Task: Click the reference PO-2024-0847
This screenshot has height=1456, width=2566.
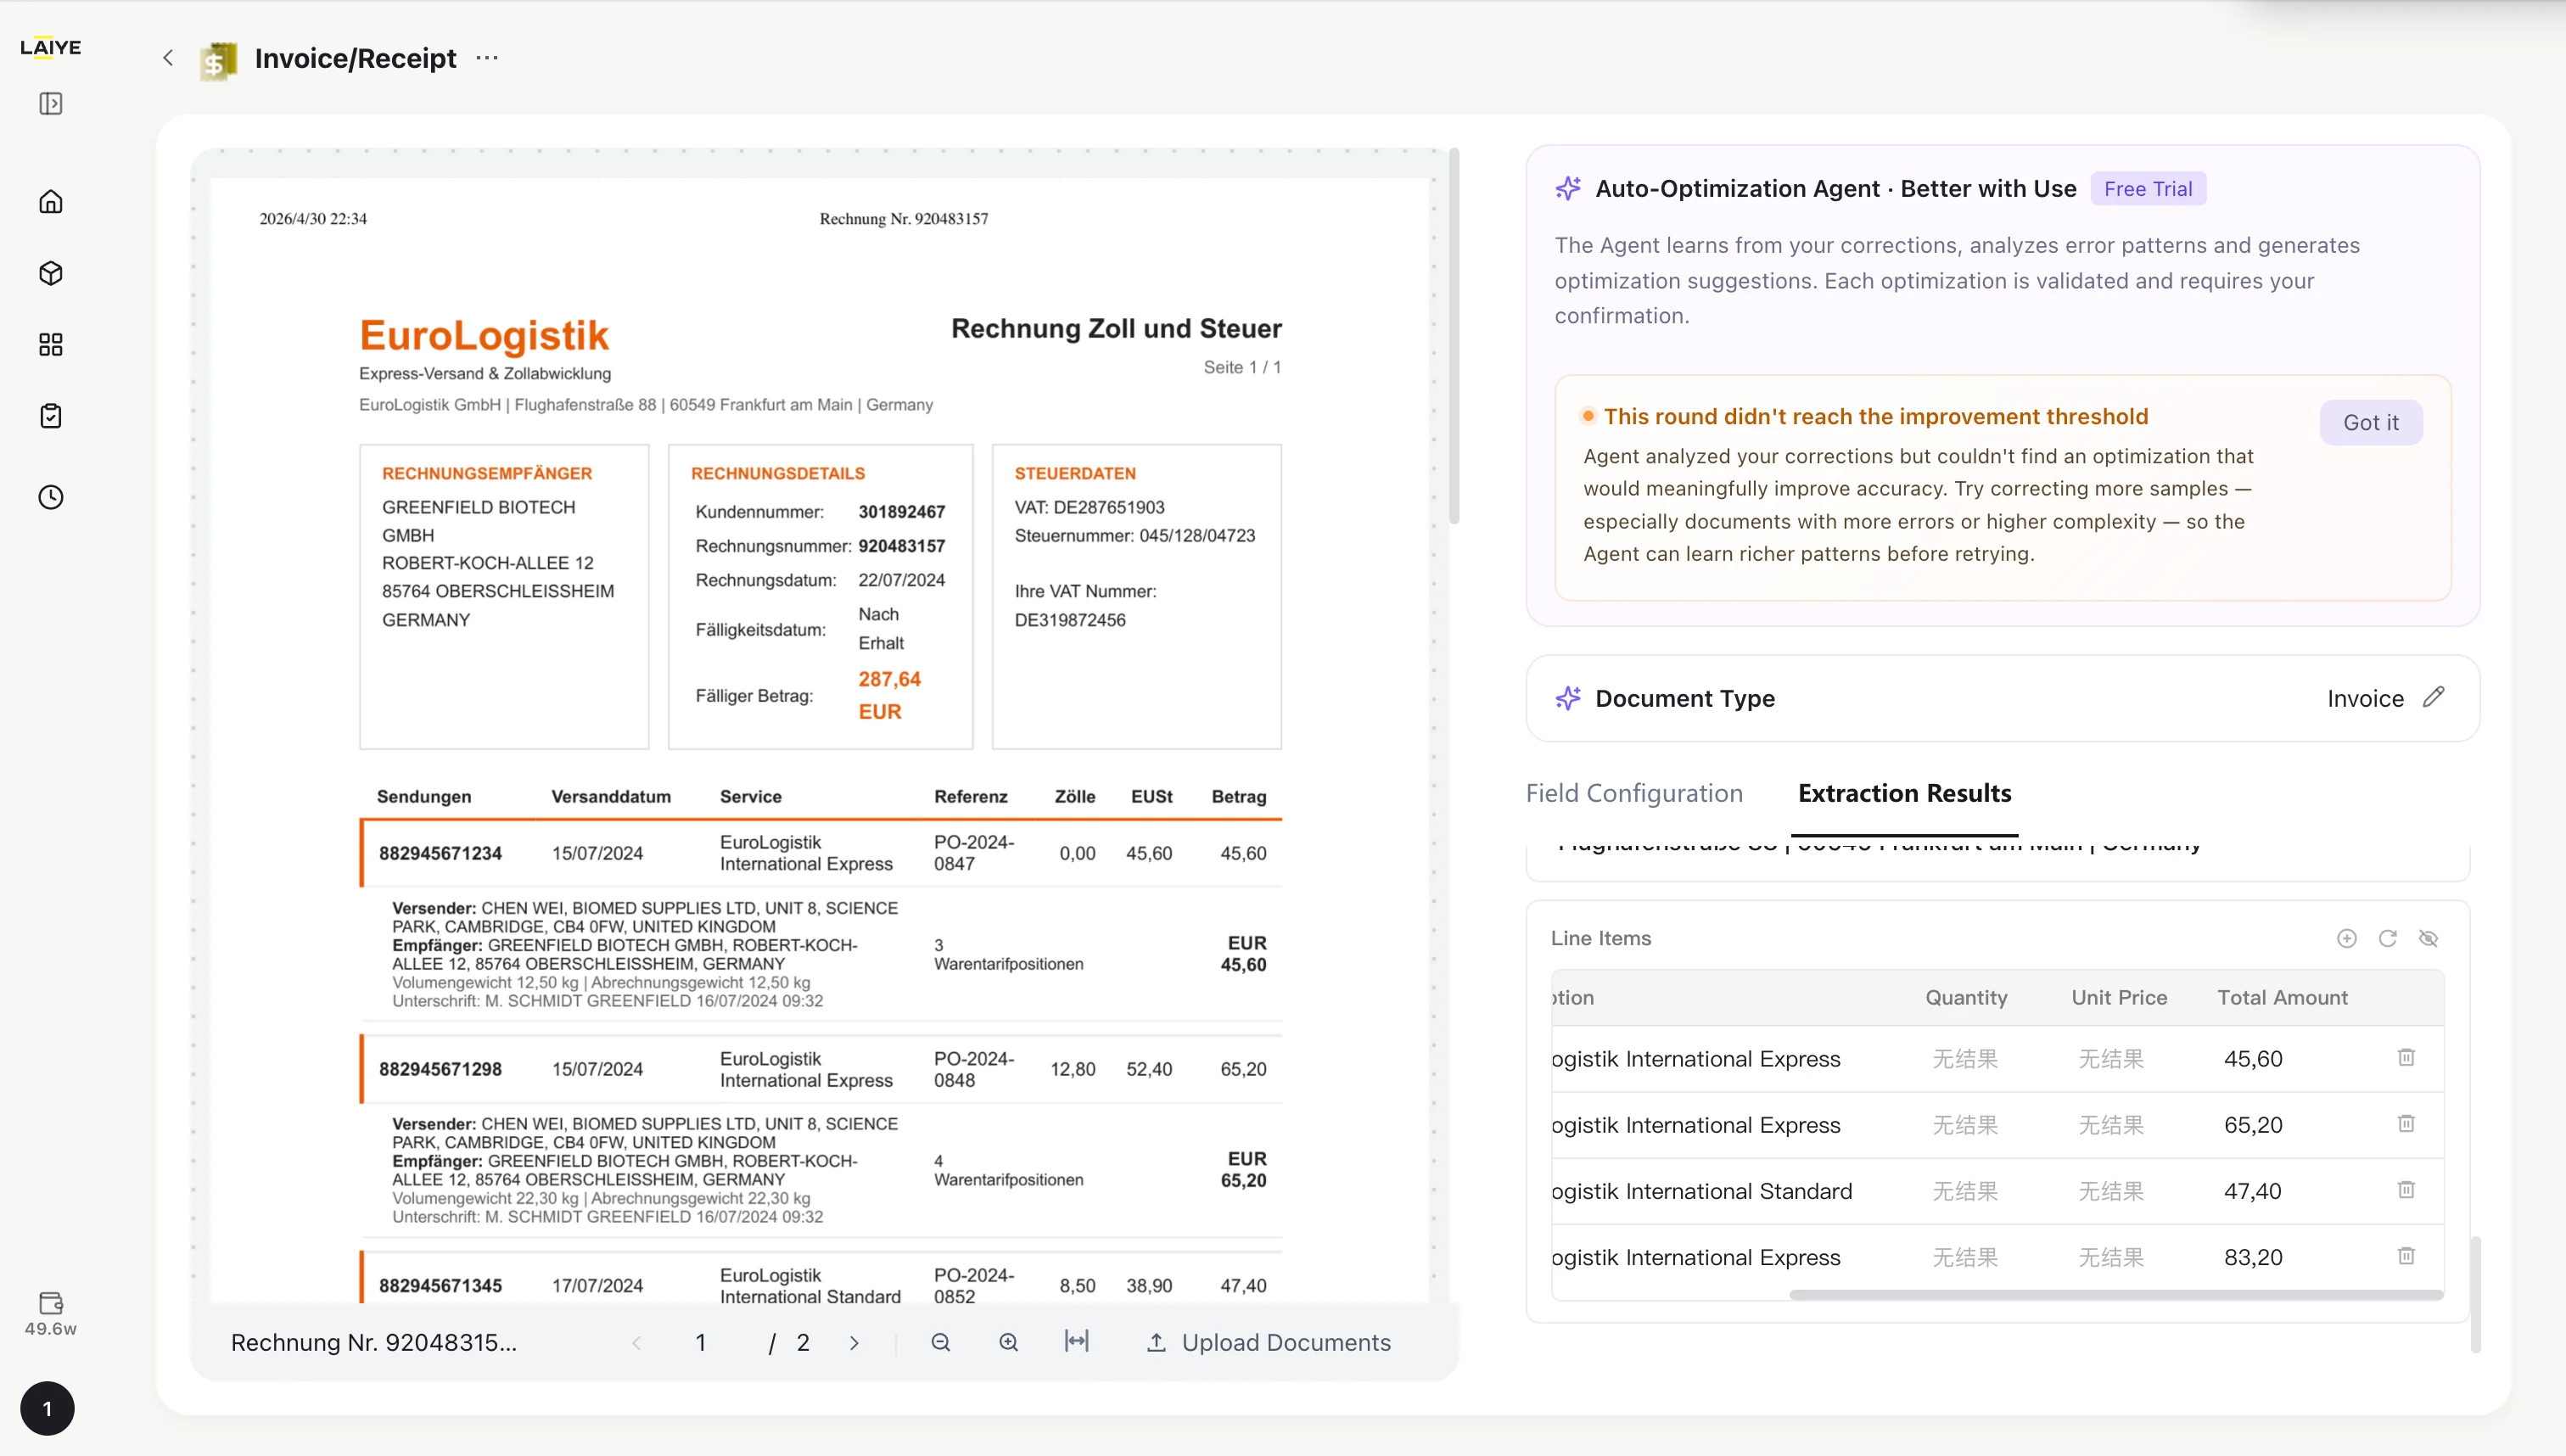Action: tap(974, 852)
